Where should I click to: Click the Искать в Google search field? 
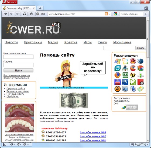pos(132,14)
